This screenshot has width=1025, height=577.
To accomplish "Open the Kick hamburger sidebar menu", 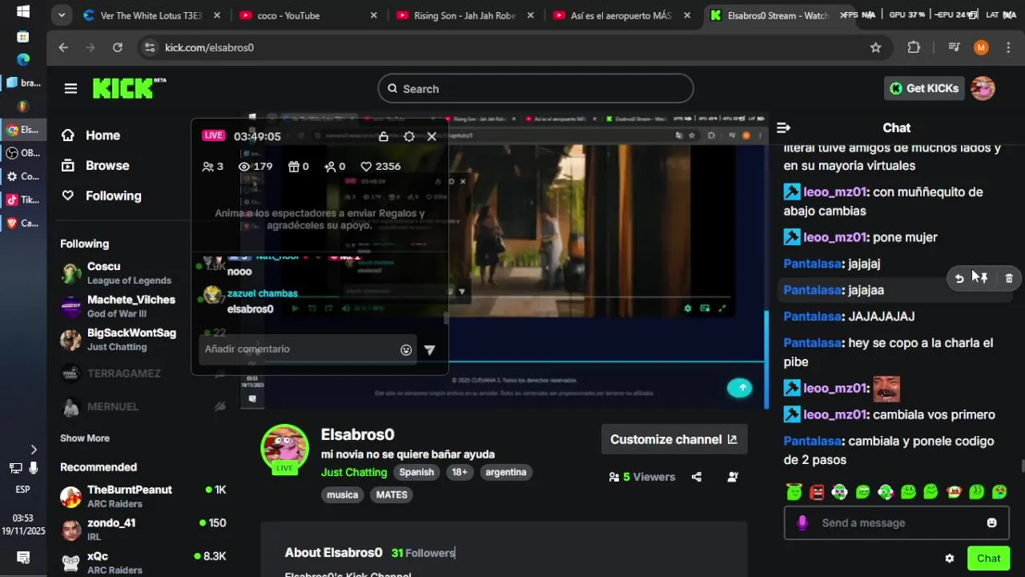I will [x=70, y=88].
